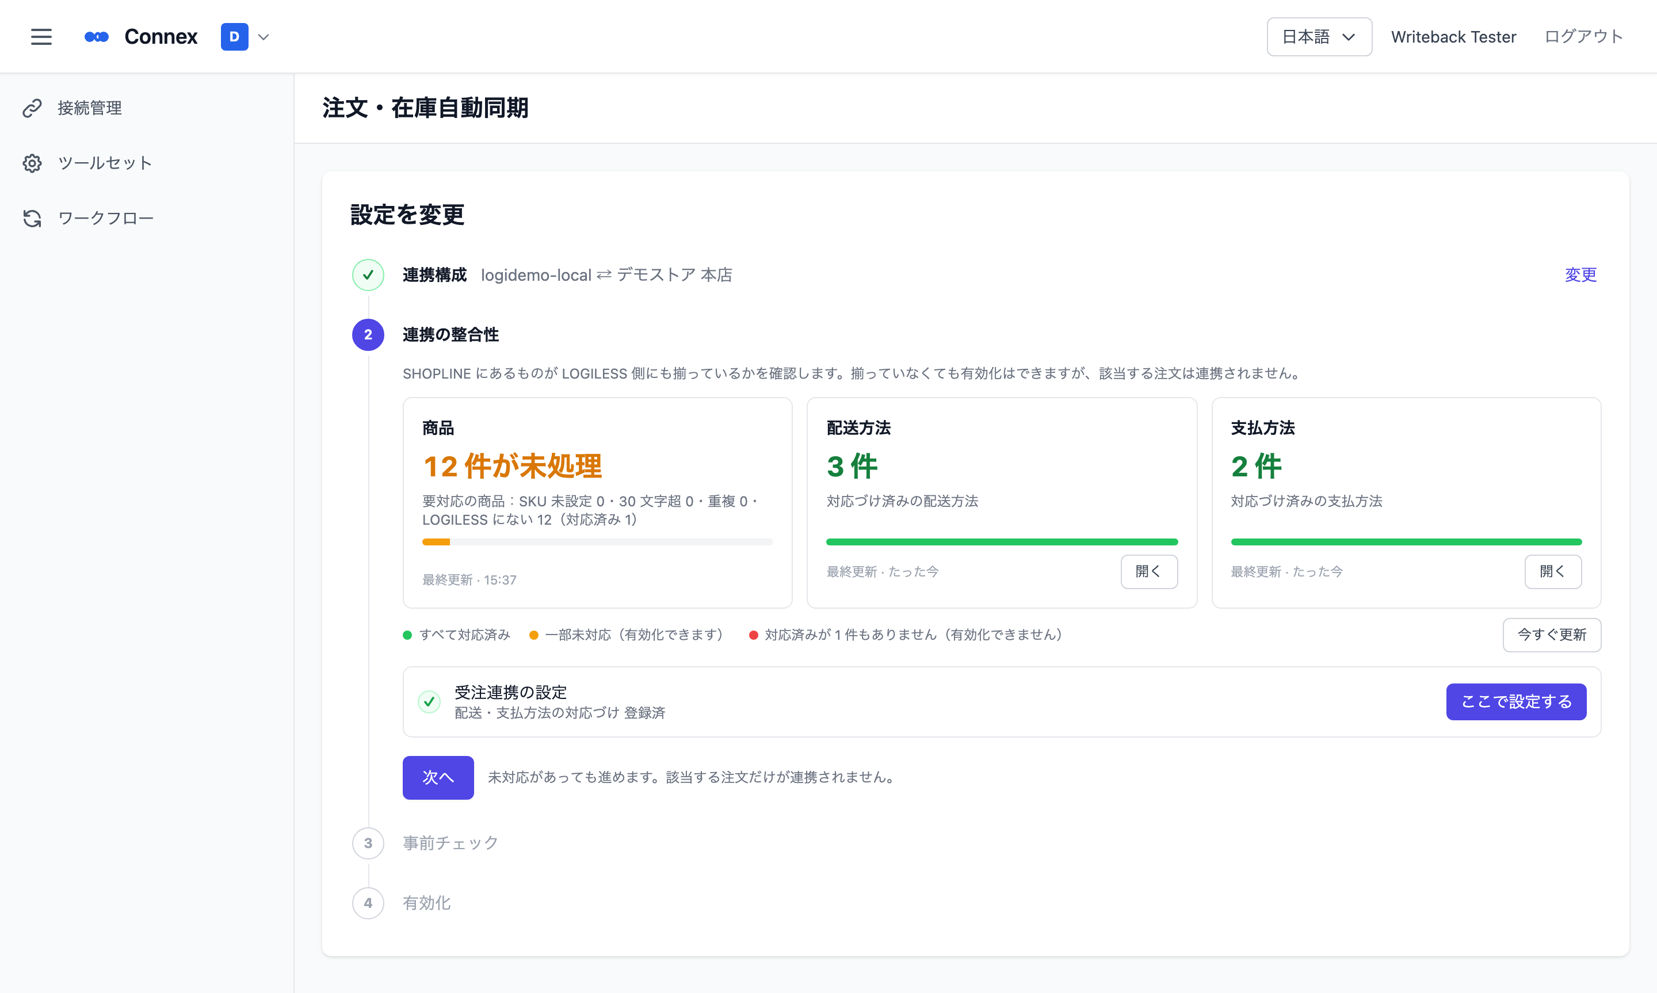Click 次へ to proceed

pos(438,777)
